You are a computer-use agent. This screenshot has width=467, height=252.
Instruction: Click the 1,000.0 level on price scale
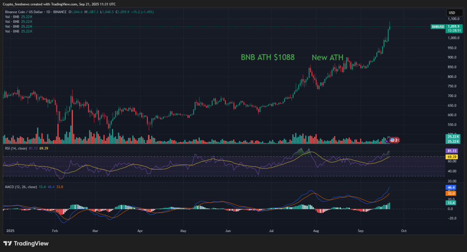(x=451, y=38)
